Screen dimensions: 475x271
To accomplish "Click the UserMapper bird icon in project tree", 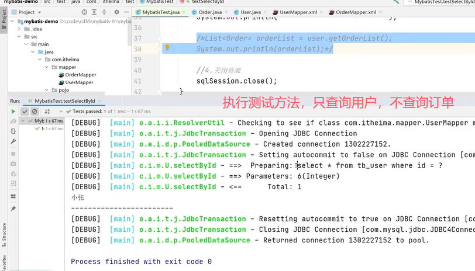I will tap(61, 82).
